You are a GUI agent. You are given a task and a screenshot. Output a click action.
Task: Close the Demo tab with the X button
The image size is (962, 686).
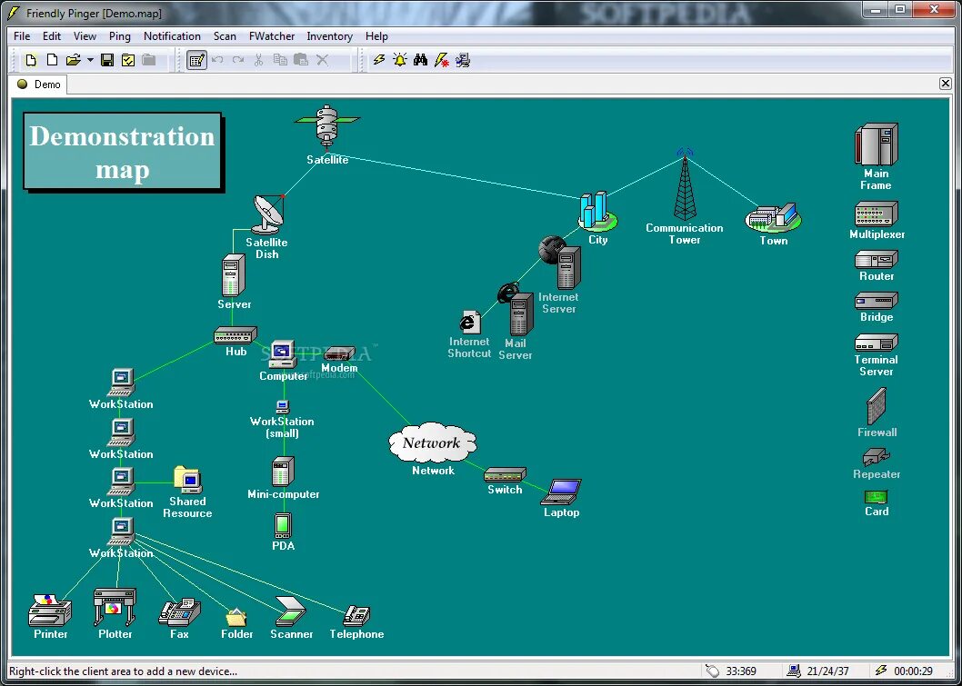pos(946,84)
